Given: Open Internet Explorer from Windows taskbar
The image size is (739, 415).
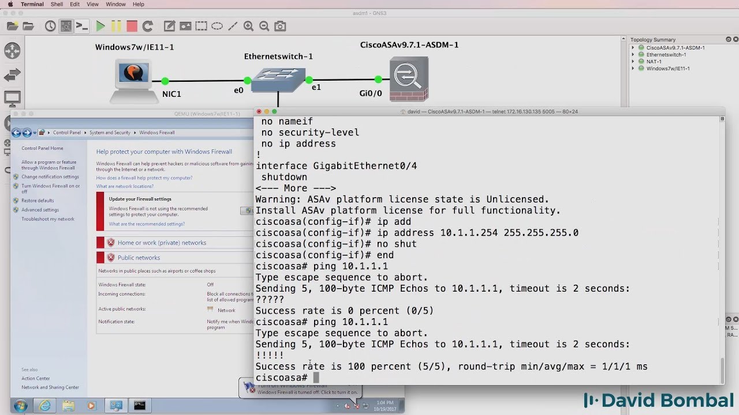Looking at the screenshot, I should (x=45, y=406).
